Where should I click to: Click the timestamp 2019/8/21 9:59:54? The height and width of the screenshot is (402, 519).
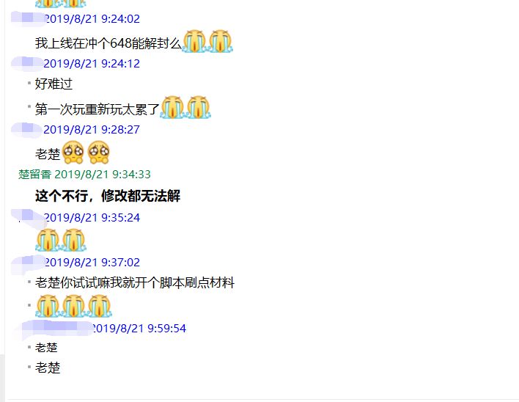tap(139, 329)
